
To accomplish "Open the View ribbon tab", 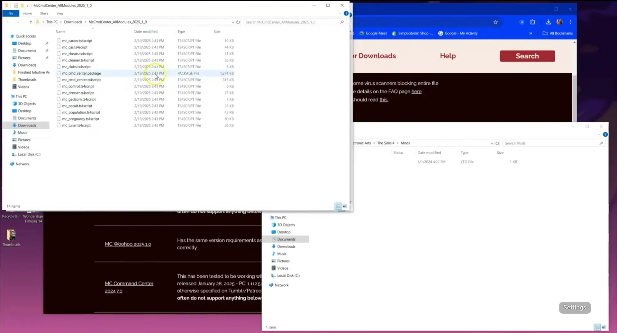I will coord(60,13).
